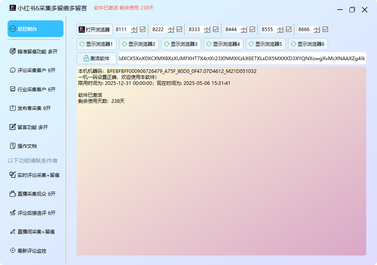
Task: Uncheck the checkbox beside port 8333
Action: (215, 29)
